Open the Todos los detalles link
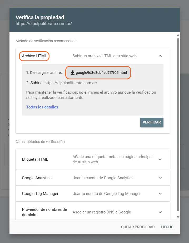Viewport: 189px width, 243px height. point(42,107)
